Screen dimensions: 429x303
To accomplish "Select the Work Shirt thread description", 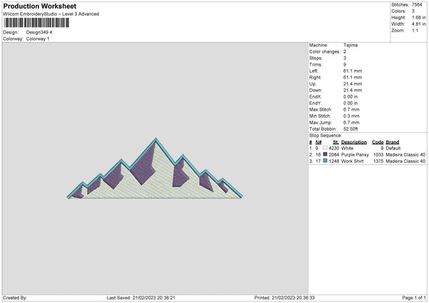I will tap(352, 162).
